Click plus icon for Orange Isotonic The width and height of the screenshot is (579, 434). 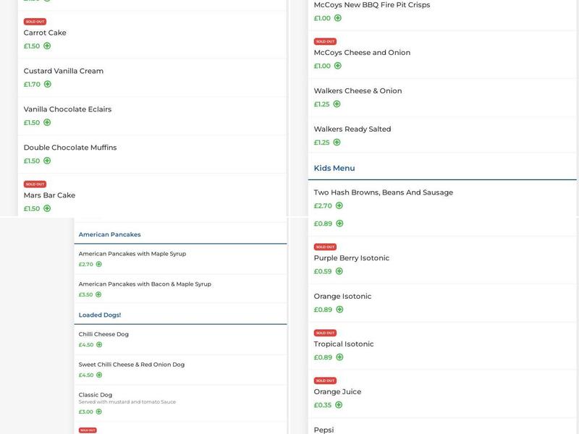tap(339, 310)
